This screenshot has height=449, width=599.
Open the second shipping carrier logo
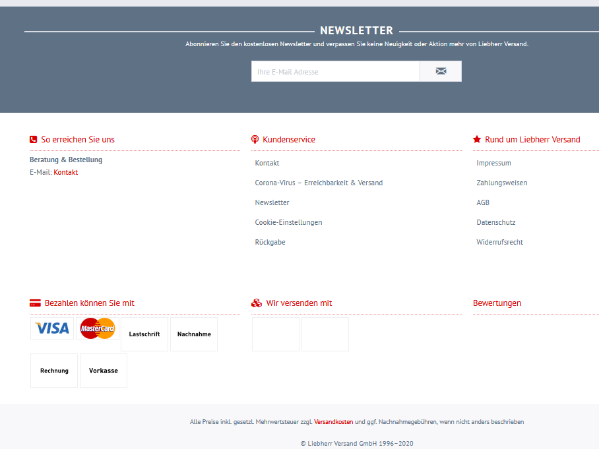(x=325, y=334)
